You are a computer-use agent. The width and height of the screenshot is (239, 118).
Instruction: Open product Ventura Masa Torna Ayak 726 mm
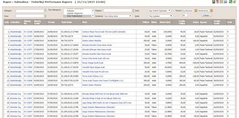point(104,32)
